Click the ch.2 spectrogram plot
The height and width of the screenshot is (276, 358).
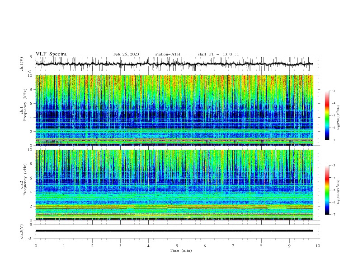(174, 185)
